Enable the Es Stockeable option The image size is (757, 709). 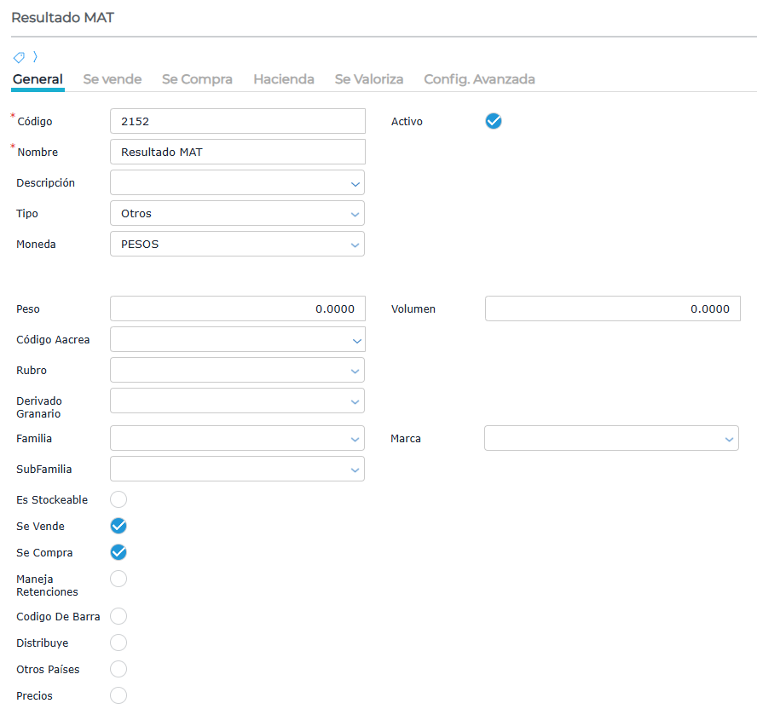point(118,499)
